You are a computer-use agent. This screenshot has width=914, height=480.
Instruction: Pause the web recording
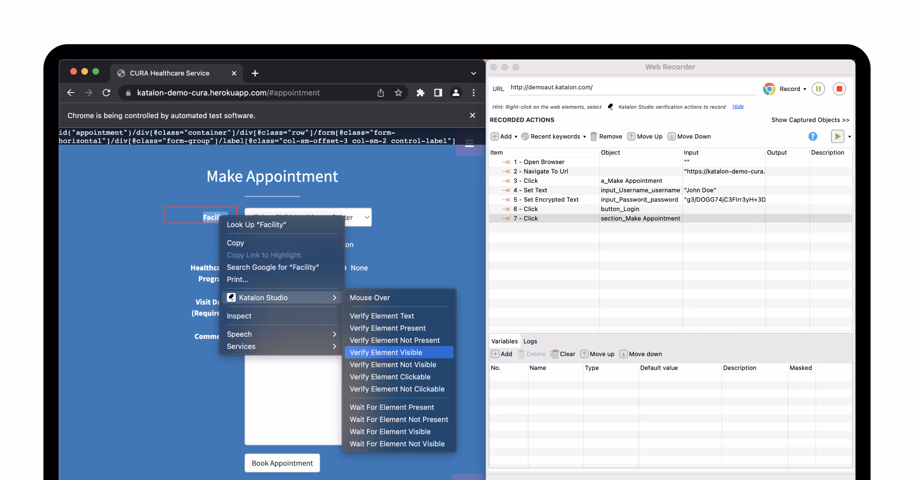coord(818,89)
